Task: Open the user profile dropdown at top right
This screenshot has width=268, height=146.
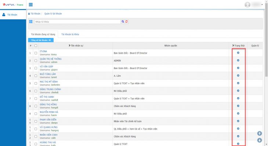Action: click(259, 5)
